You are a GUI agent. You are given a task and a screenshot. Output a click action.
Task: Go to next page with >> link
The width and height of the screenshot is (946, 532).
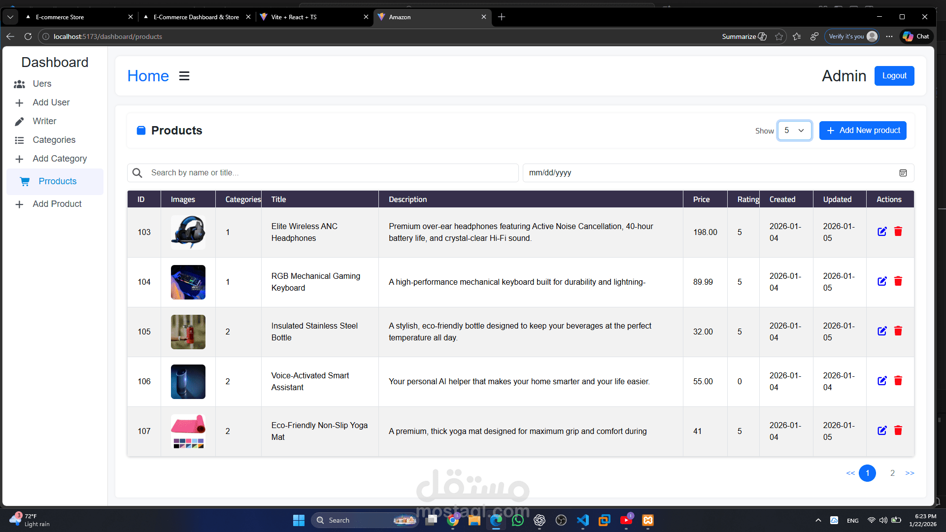tap(910, 473)
